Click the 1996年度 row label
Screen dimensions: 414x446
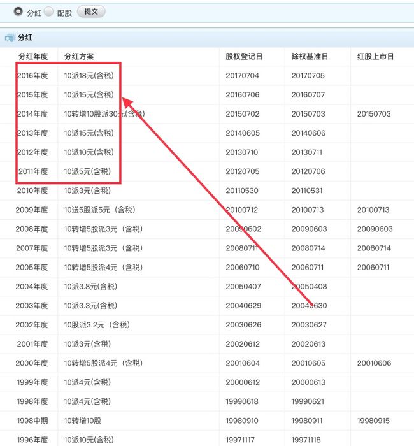[x=32, y=440]
